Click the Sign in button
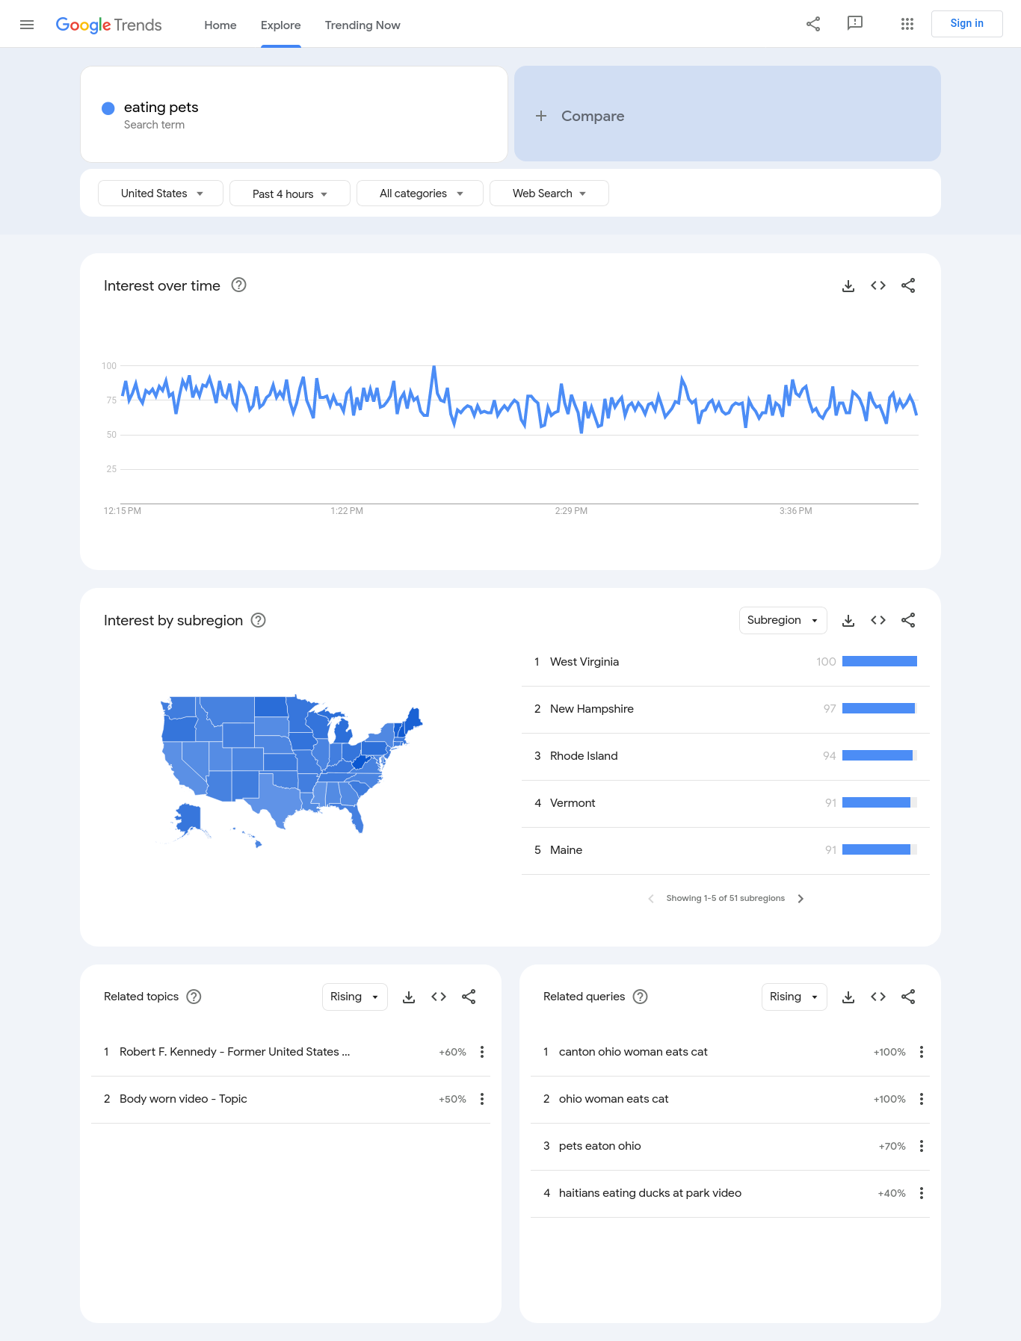1021x1341 pixels. point(967,24)
